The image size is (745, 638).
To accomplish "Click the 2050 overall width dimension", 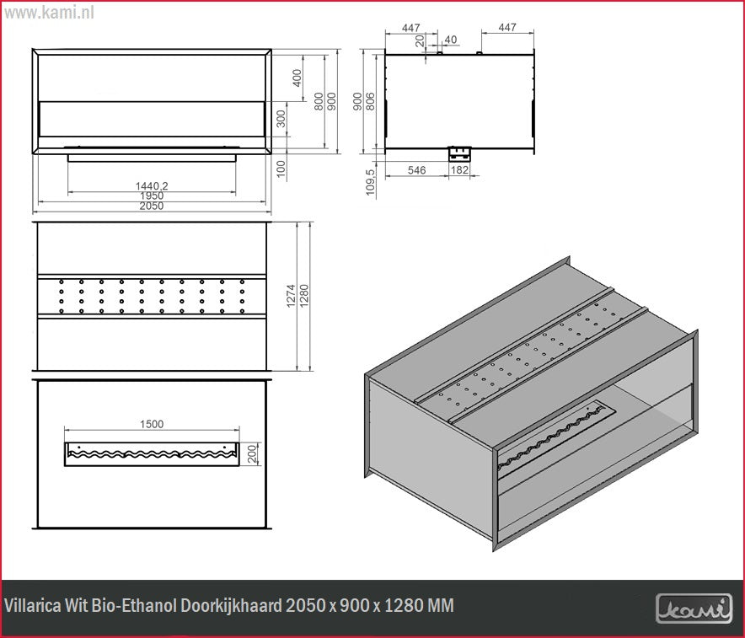I will click(x=153, y=206).
